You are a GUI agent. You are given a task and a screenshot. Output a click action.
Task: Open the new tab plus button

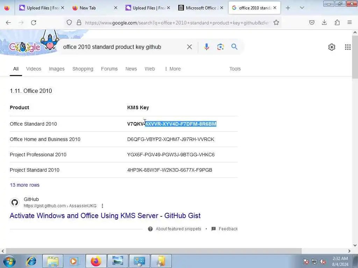288,8
